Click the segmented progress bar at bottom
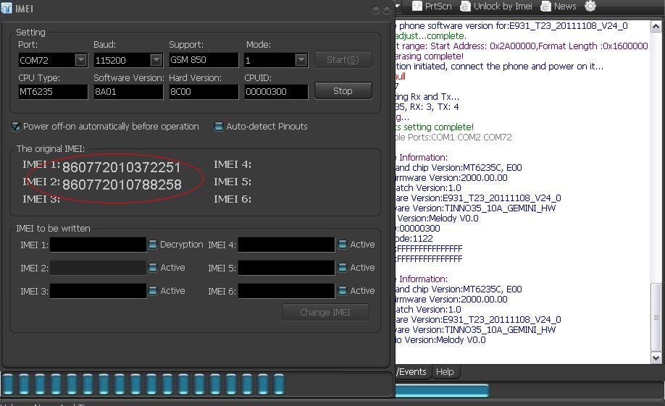 [145, 384]
